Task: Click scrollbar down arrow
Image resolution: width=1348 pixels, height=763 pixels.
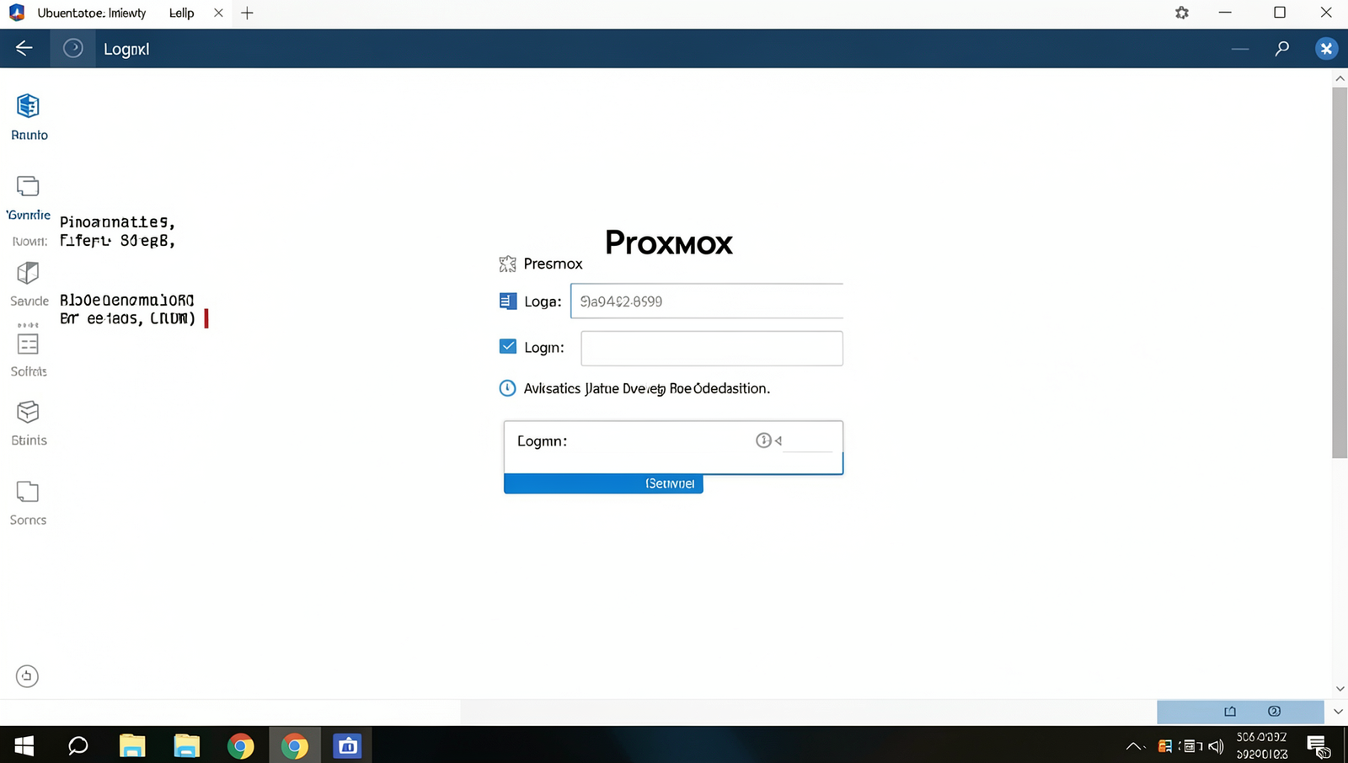Action: [x=1340, y=689]
